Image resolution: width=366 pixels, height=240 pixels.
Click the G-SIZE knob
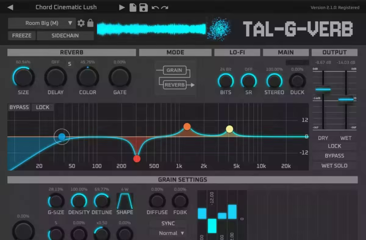[x=56, y=201]
